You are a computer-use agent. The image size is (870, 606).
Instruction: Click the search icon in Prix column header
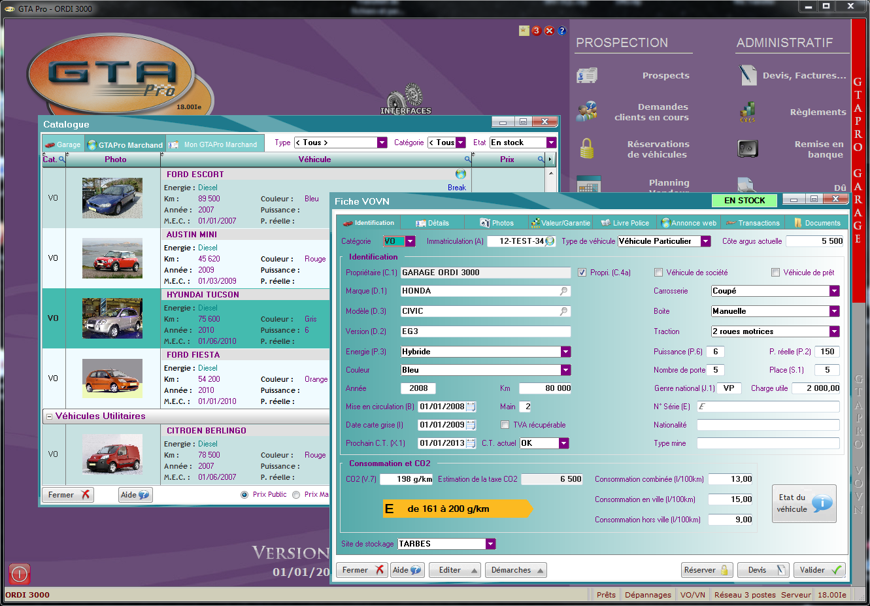tap(541, 160)
